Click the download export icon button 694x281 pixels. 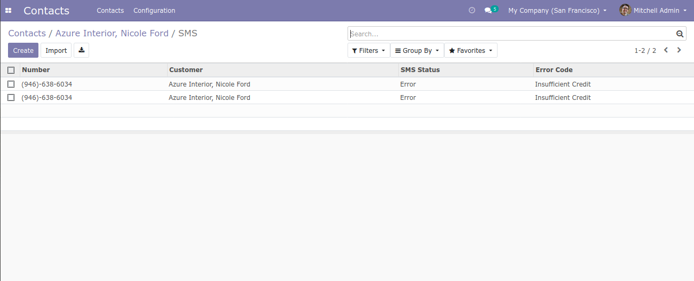pyautogui.click(x=81, y=50)
